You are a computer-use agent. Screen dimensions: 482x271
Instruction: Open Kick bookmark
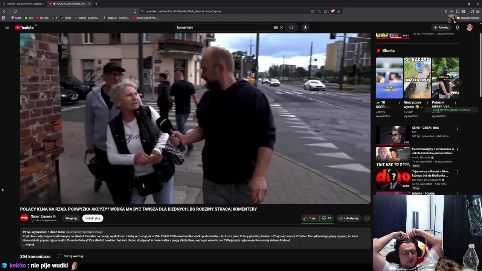[29, 18]
